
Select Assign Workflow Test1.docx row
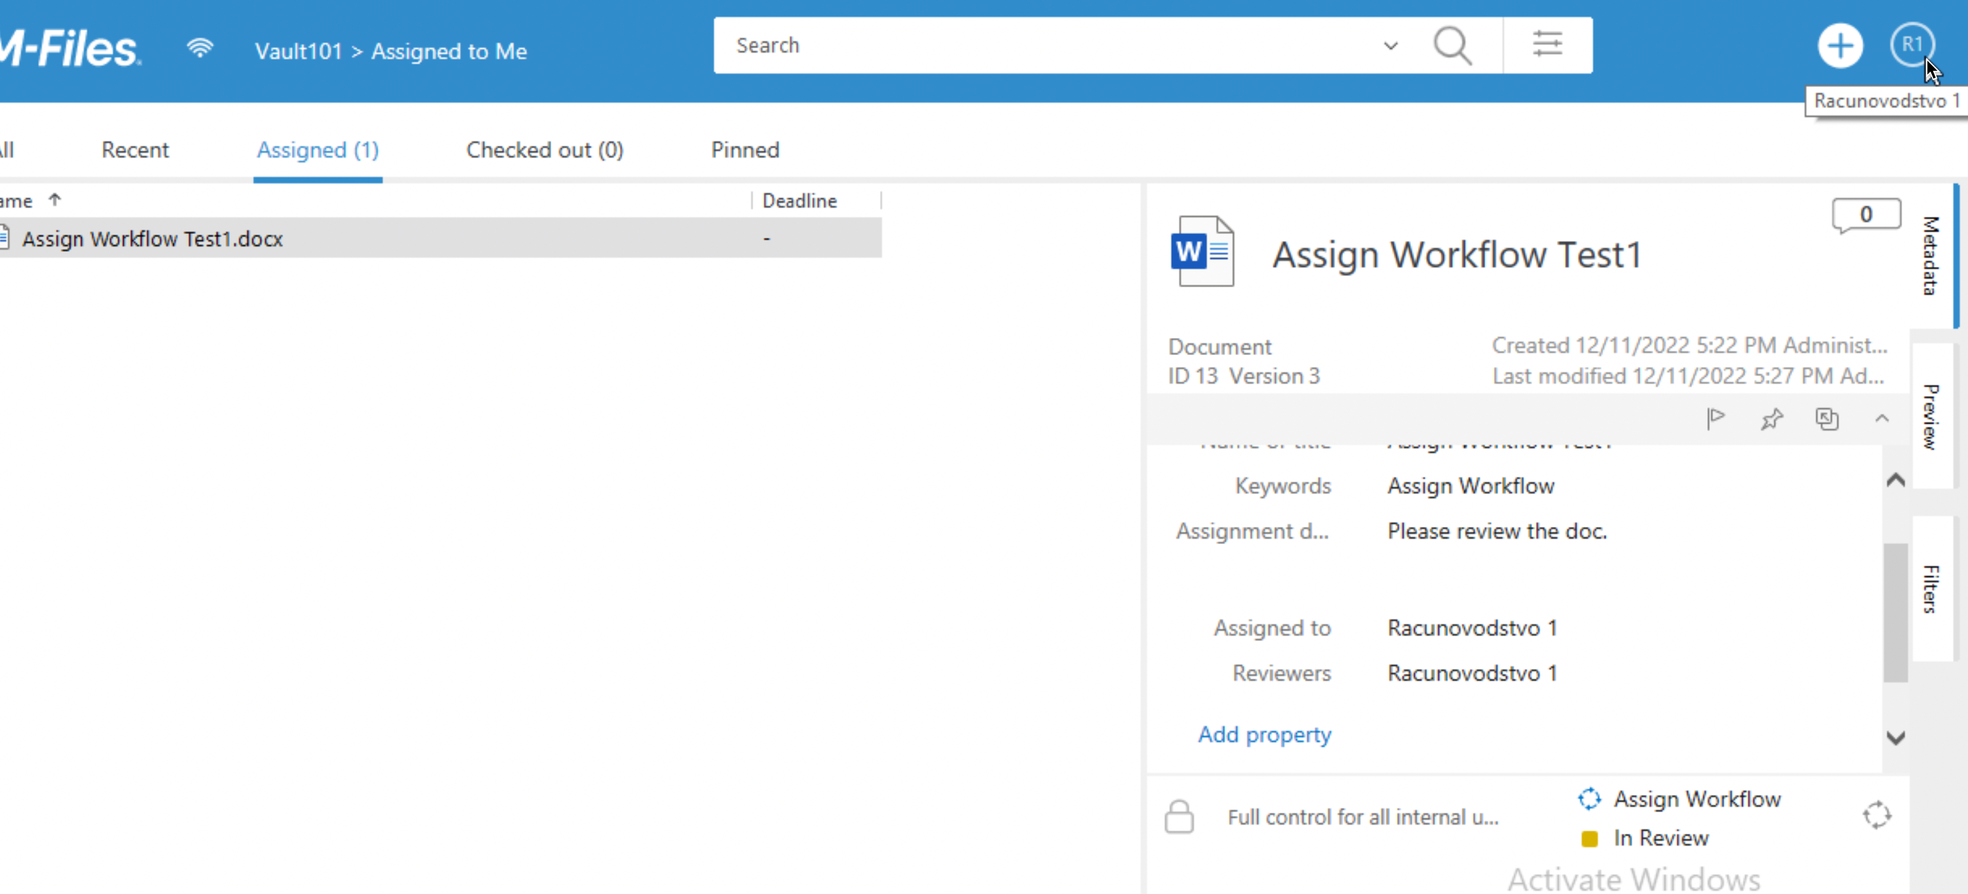(440, 238)
